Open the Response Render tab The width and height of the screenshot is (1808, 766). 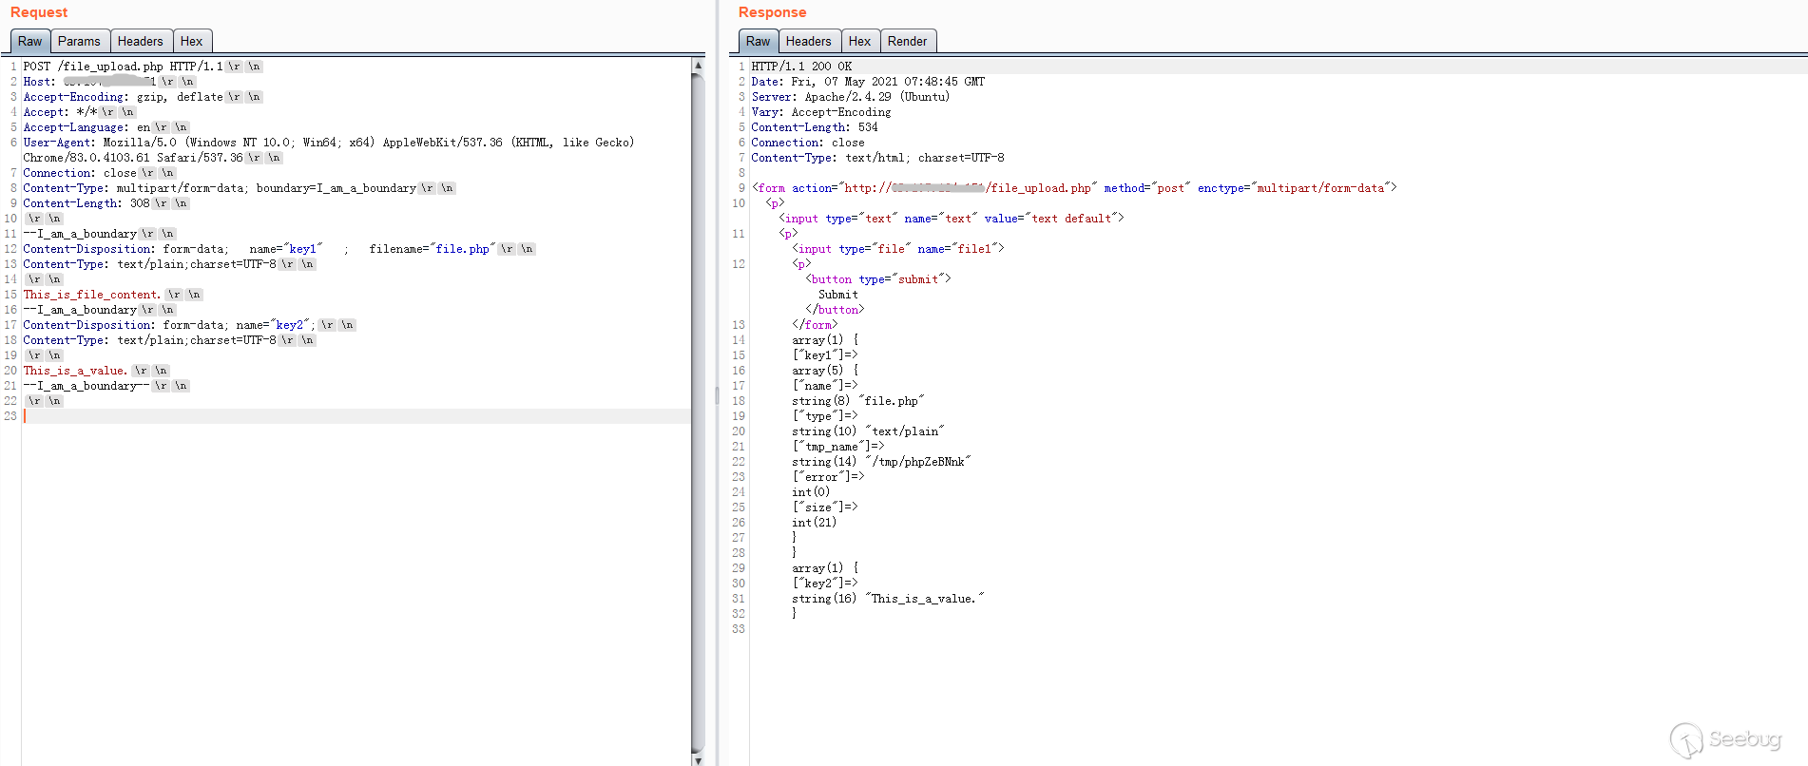(907, 41)
